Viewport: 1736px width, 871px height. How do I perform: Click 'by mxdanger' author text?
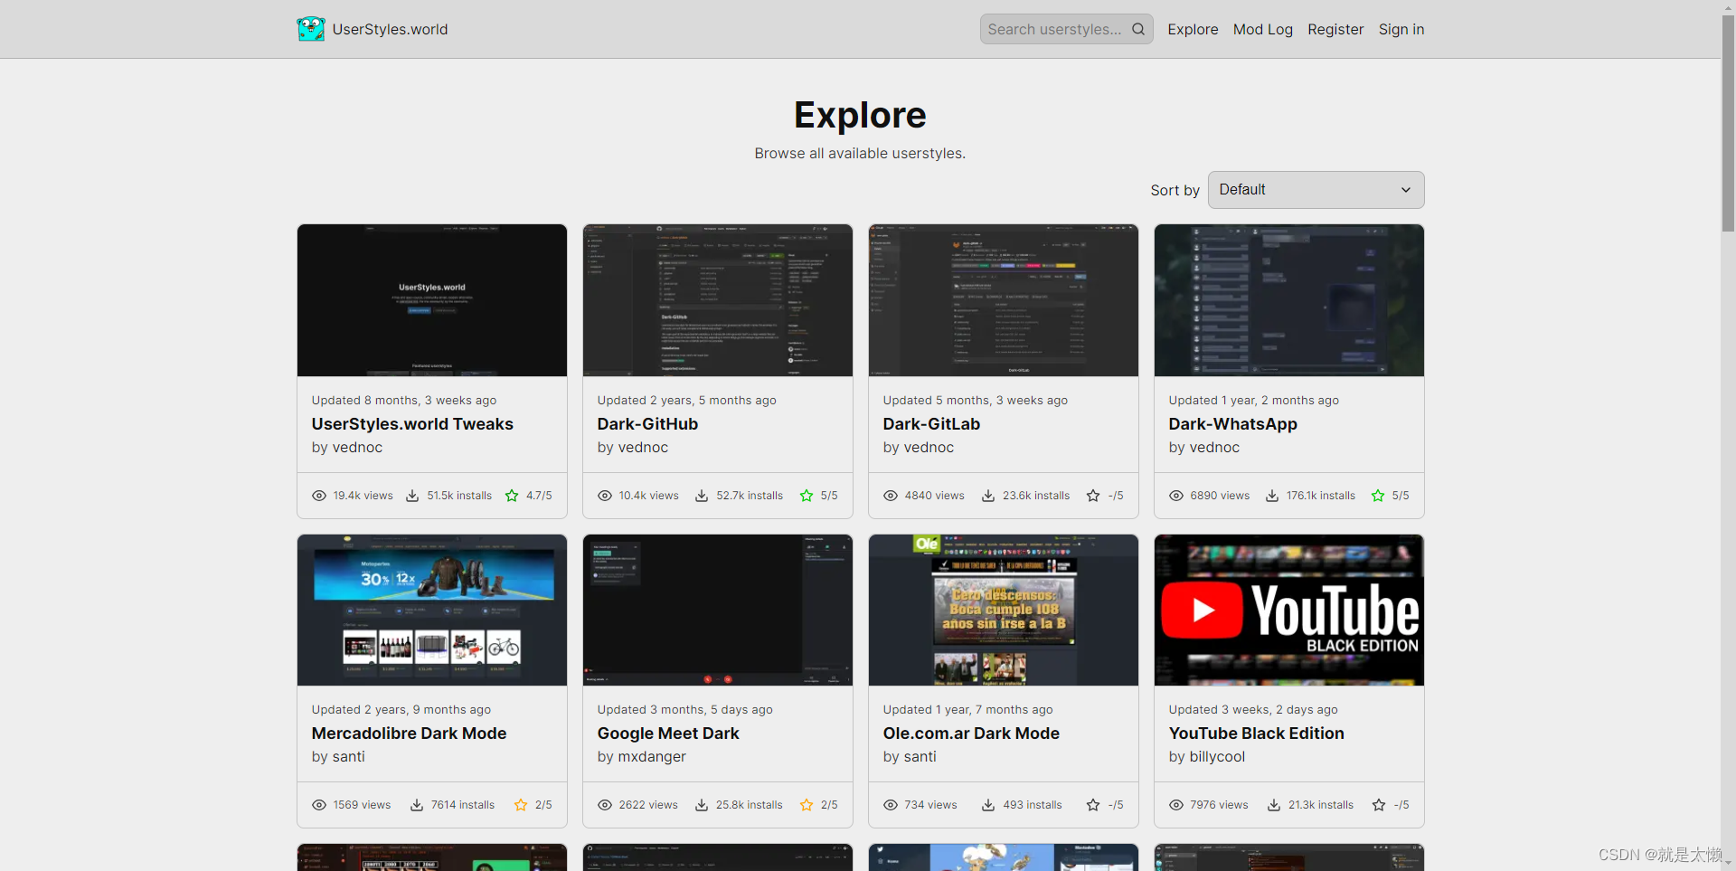tap(642, 757)
